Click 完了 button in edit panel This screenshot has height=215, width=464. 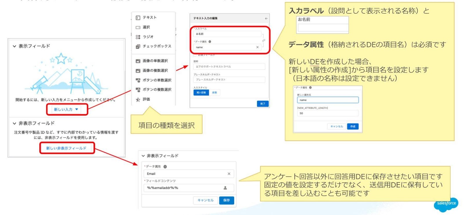pos(263,104)
